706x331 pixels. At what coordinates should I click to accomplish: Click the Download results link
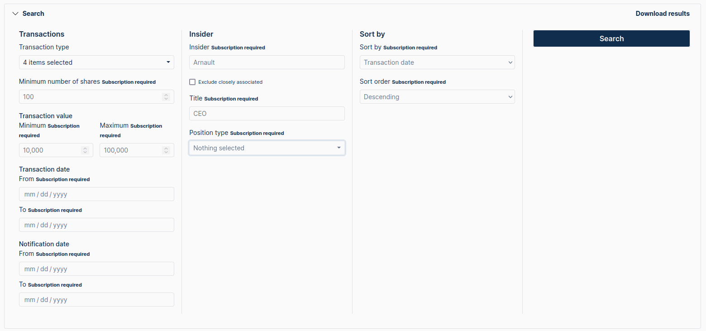662,14
